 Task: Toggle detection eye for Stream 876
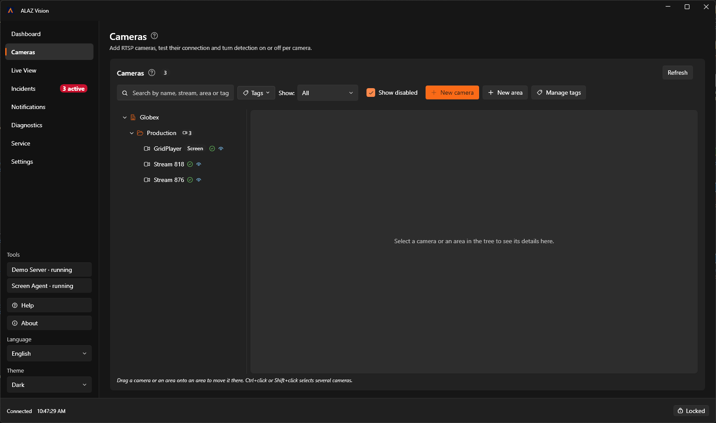click(x=199, y=180)
